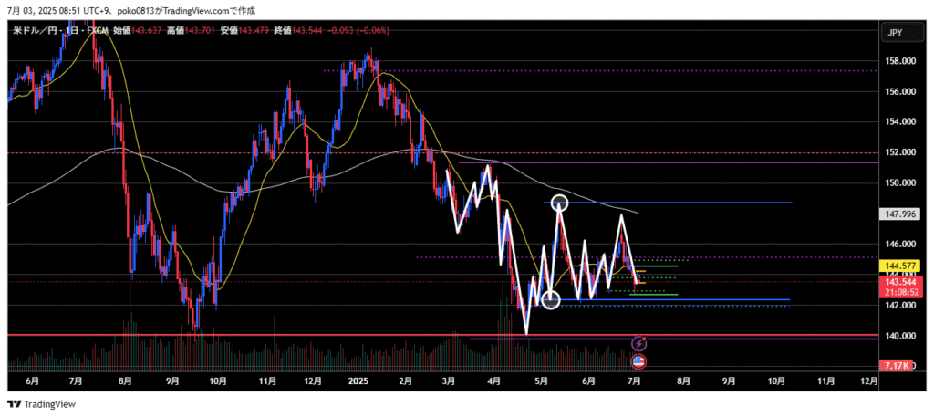Image resolution: width=934 pixels, height=417 pixels.
Task: Click the red 143.544 current price label
Action: point(899,282)
